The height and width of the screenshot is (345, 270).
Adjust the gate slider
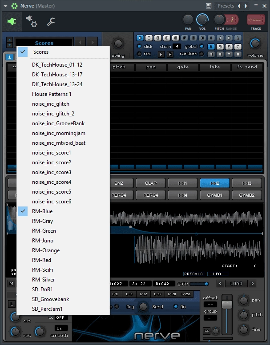click(x=199, y=284)
